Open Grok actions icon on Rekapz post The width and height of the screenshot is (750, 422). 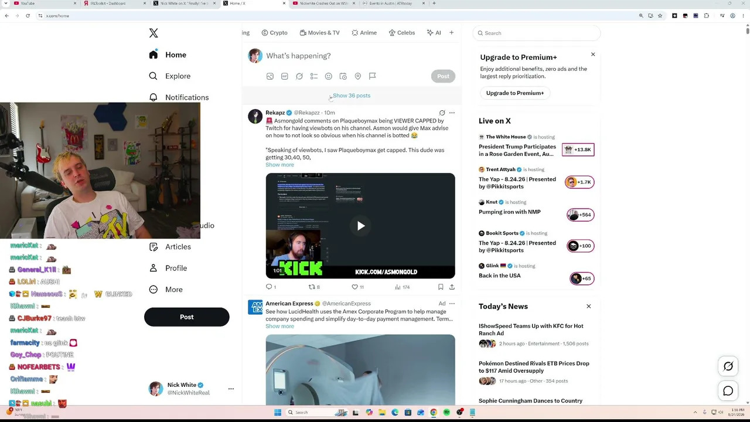[442, 113]
